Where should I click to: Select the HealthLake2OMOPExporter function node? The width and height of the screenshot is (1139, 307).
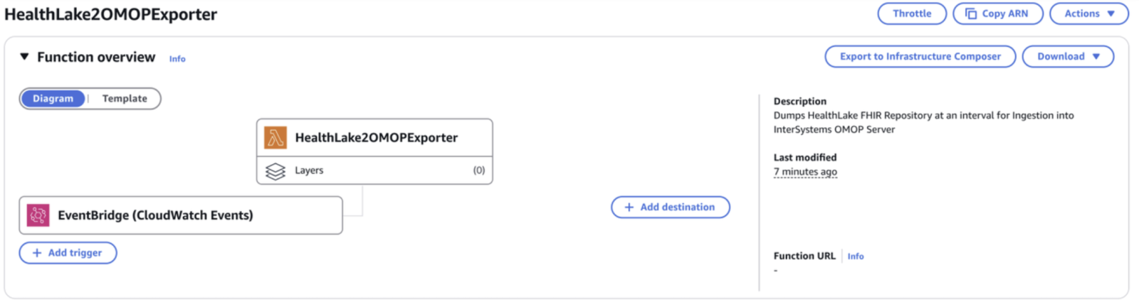tap(374, 138)
